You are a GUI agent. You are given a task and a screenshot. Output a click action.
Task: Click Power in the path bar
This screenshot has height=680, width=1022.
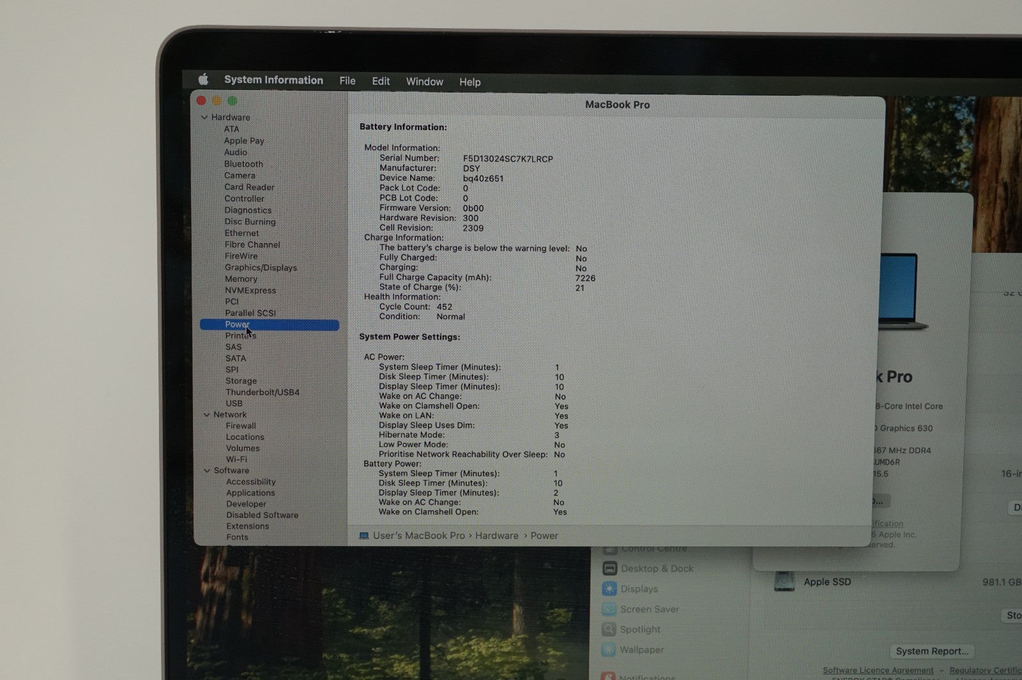point(544,536)
